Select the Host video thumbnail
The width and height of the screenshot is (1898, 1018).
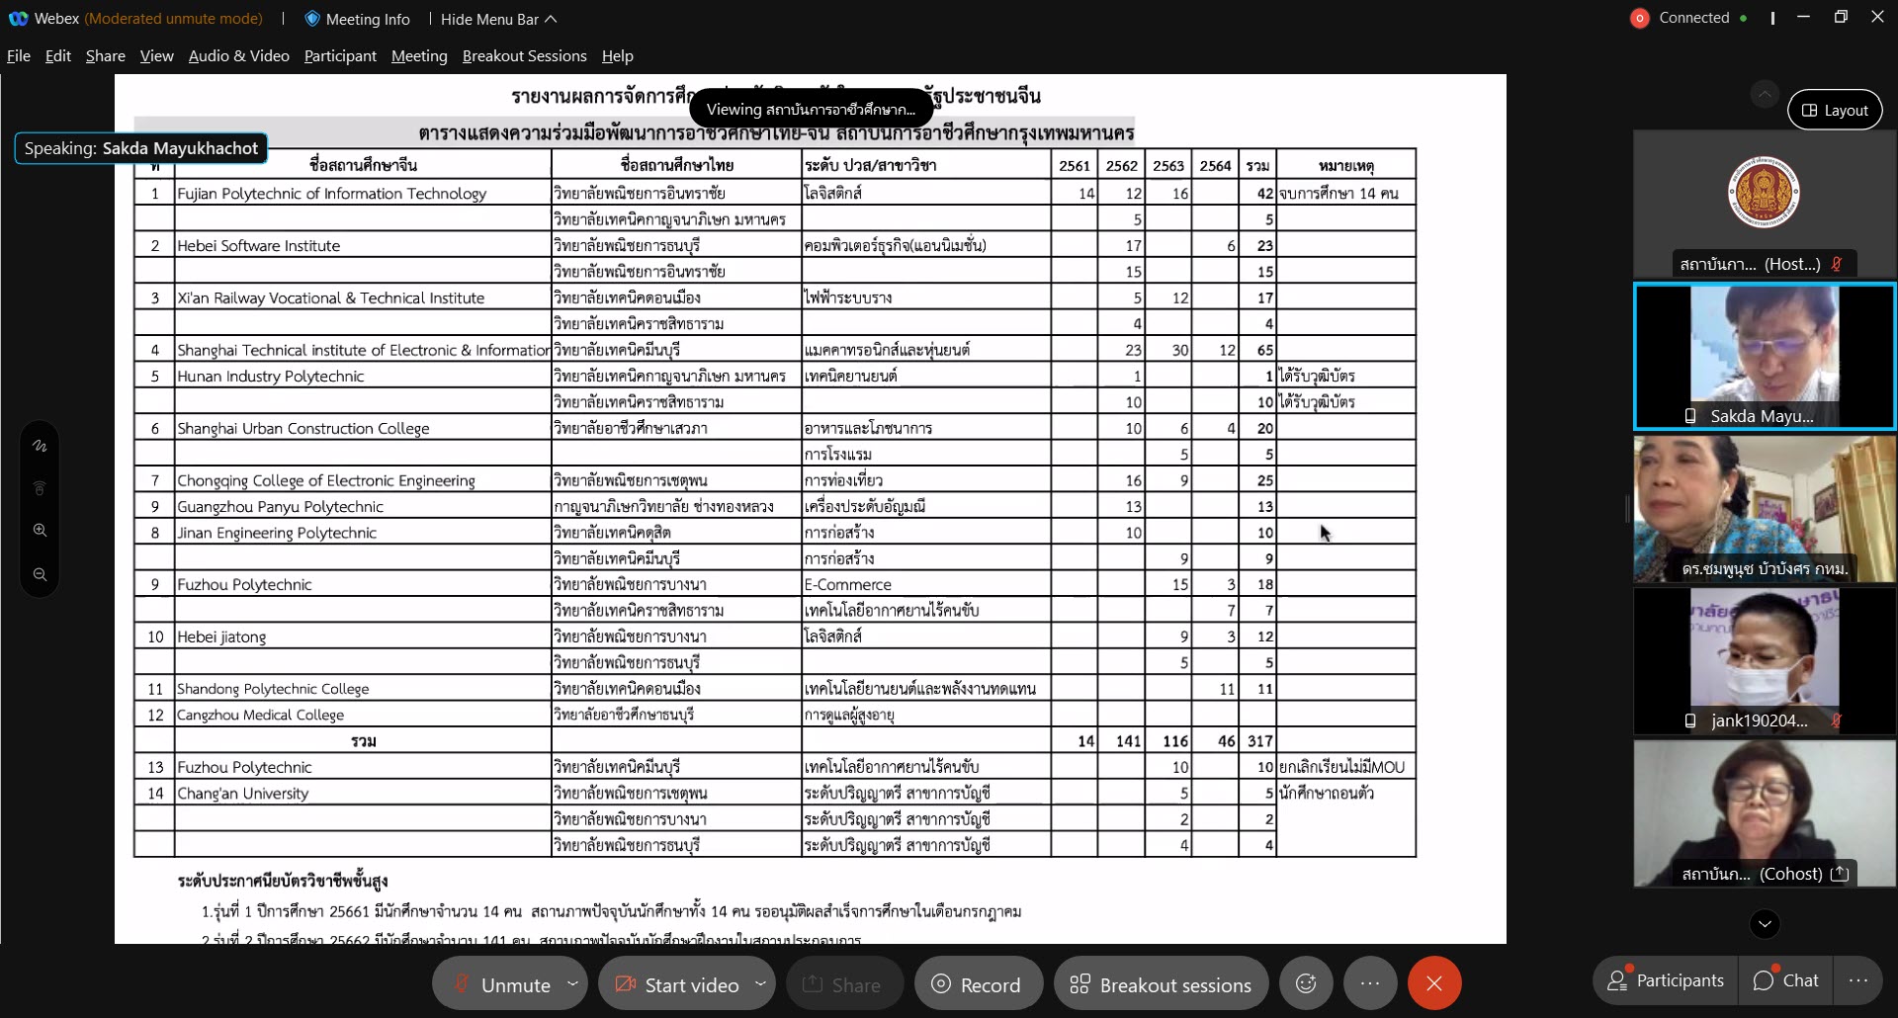(1765, 205)
